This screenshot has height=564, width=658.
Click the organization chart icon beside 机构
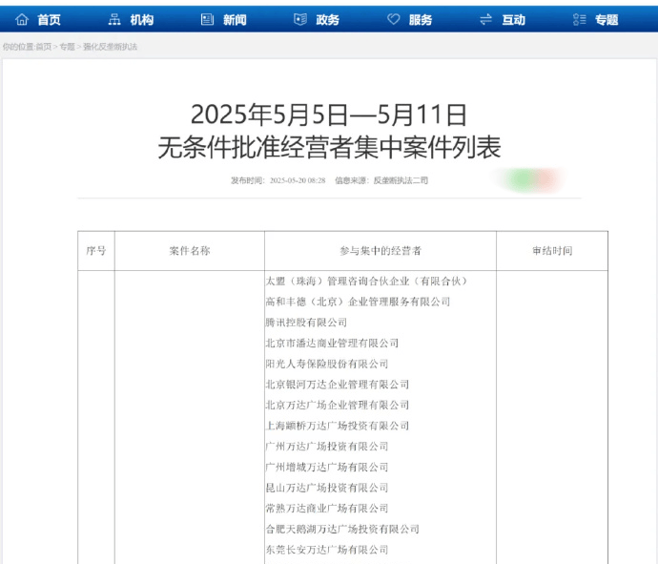pos(114,19)
